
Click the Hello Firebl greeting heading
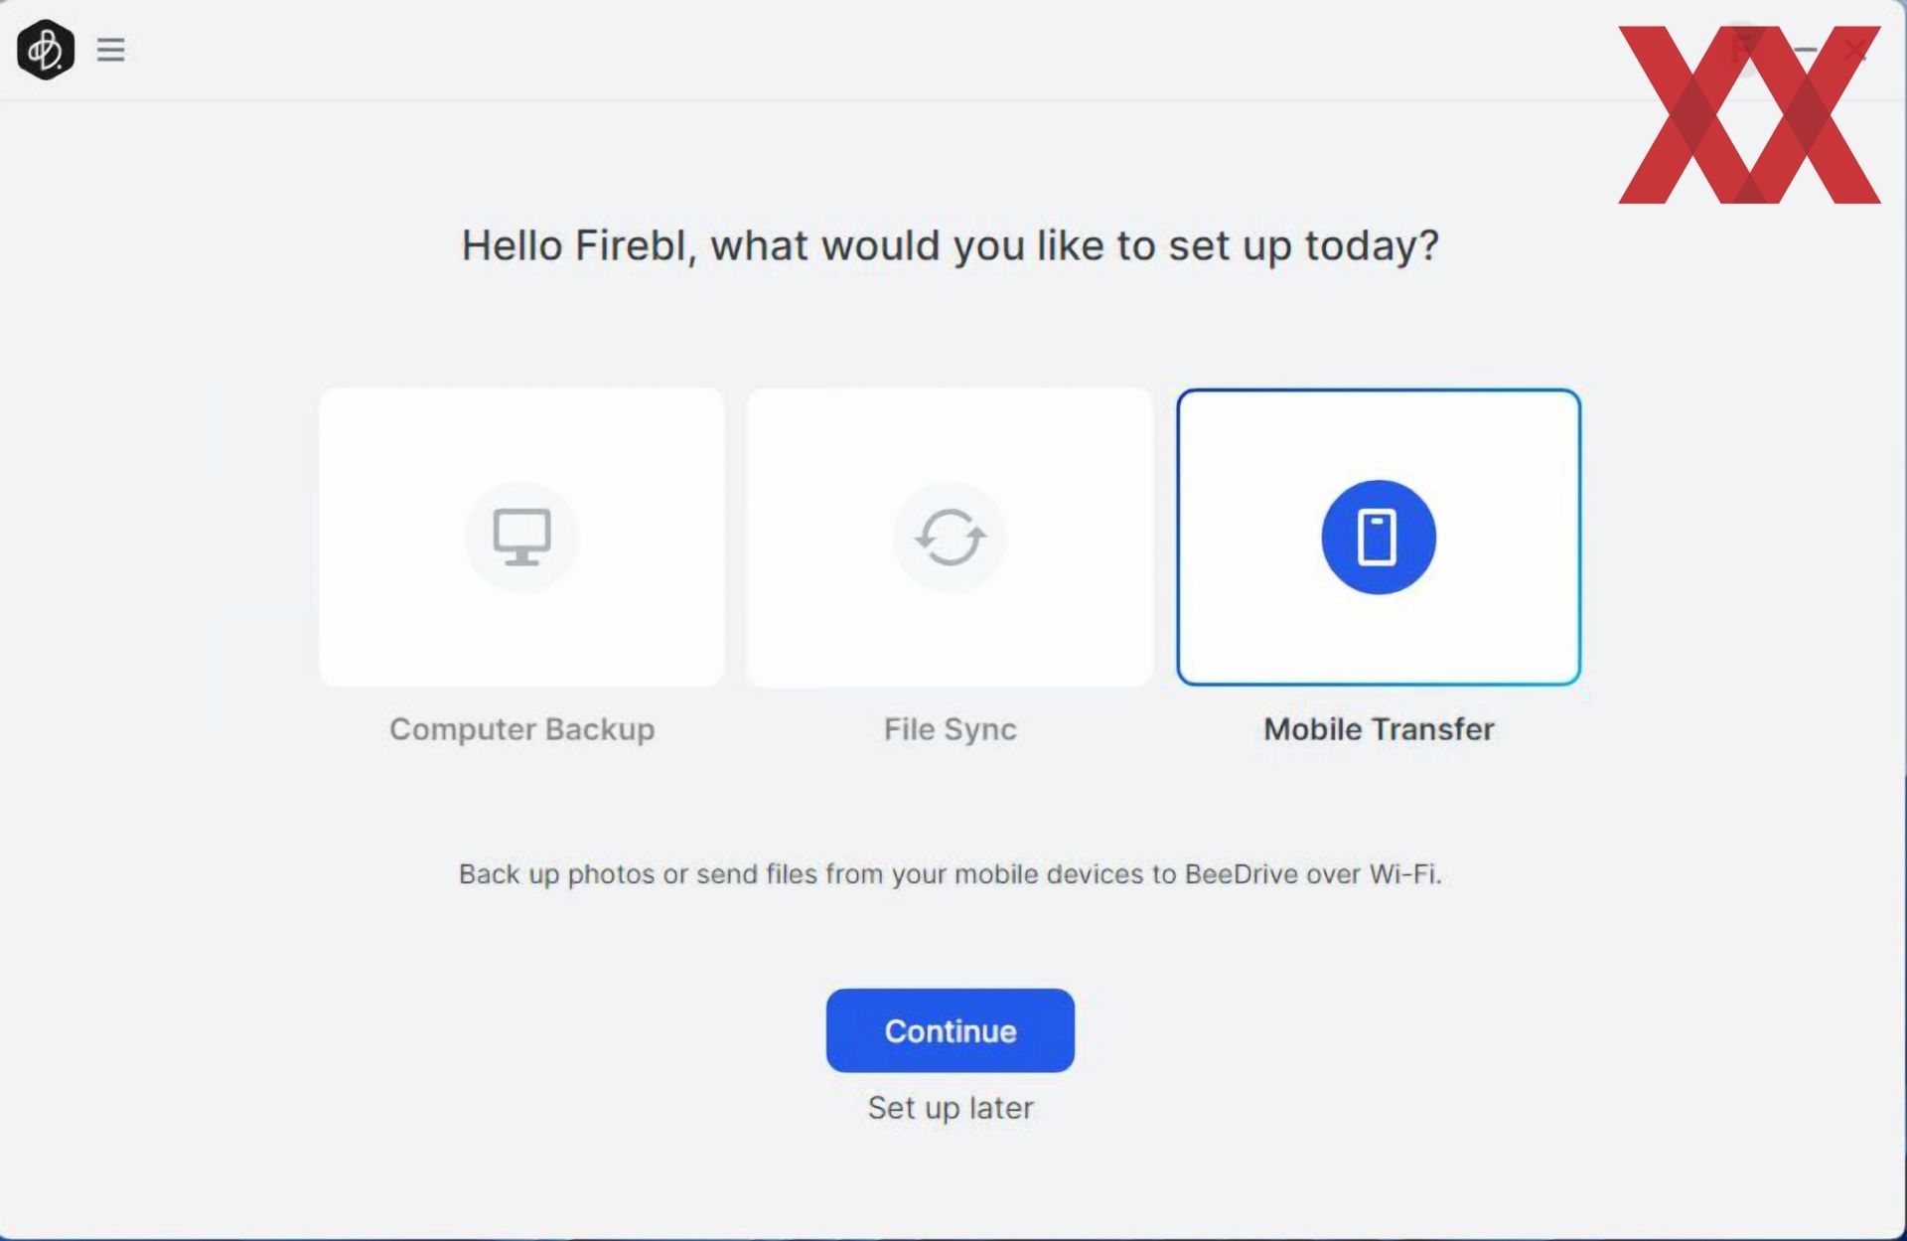pos(950,245)
